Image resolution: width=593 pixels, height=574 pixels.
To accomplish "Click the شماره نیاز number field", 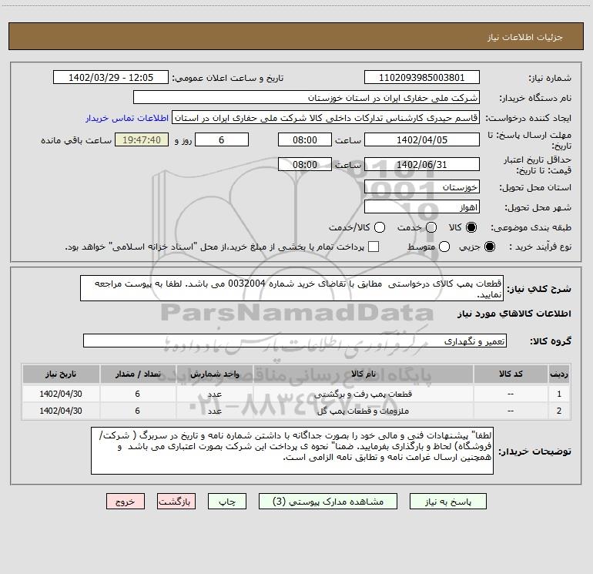I will click(422, 78).
